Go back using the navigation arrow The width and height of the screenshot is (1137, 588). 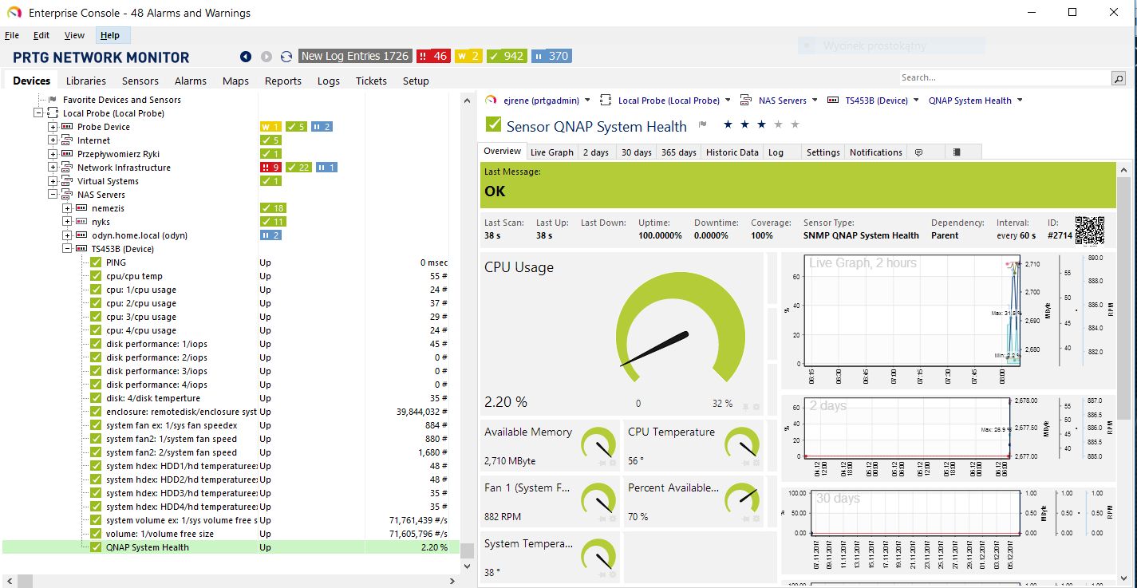click(x=246, y=57)
